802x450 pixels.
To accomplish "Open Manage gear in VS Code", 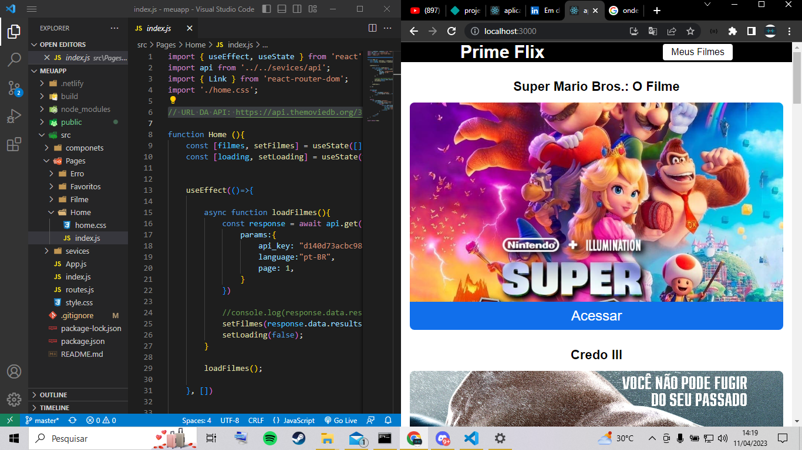I will pyautogui.click(x=14, y=400).
